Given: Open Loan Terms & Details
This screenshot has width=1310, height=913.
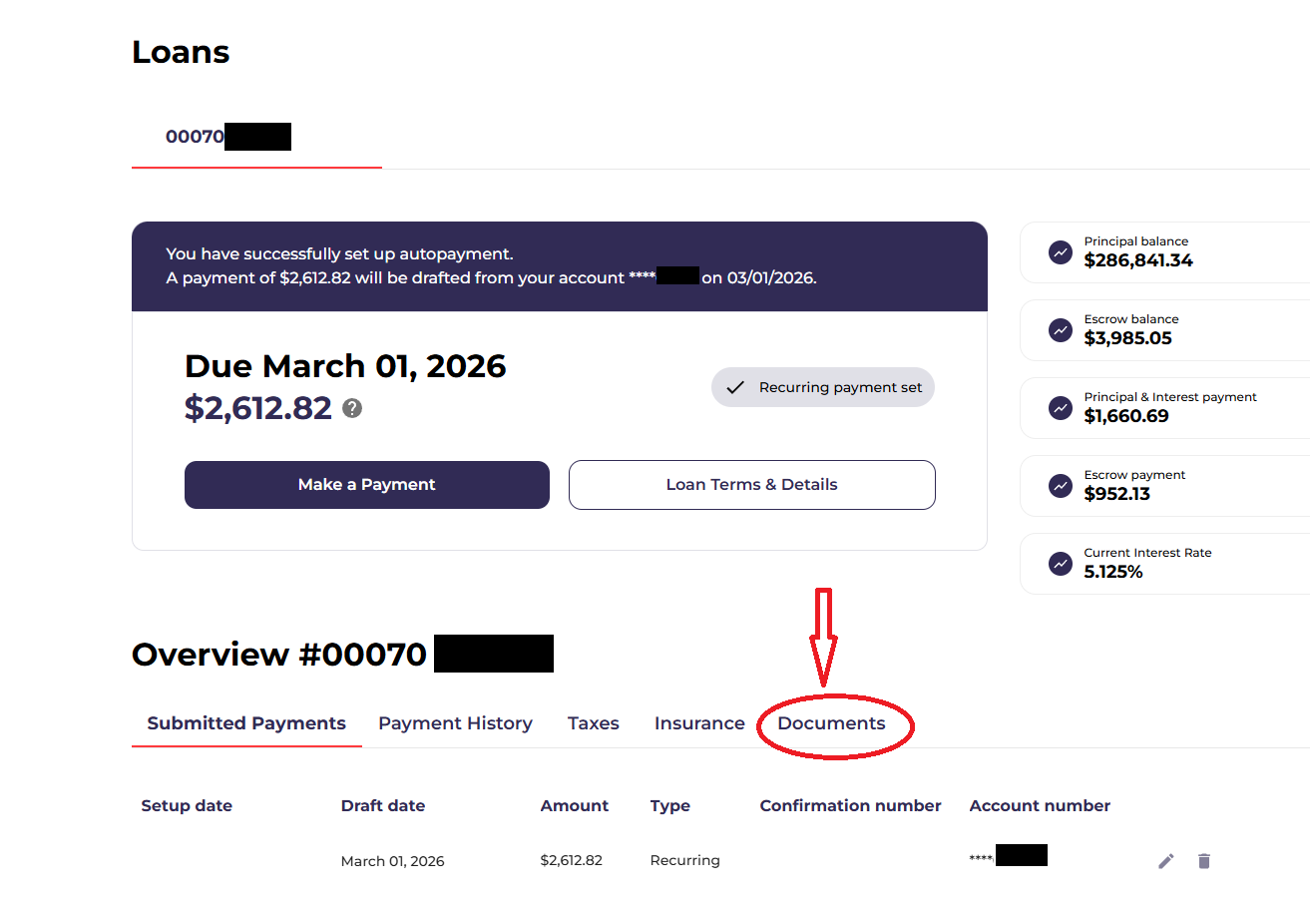Looking at the screenshot, I should 751,485.
